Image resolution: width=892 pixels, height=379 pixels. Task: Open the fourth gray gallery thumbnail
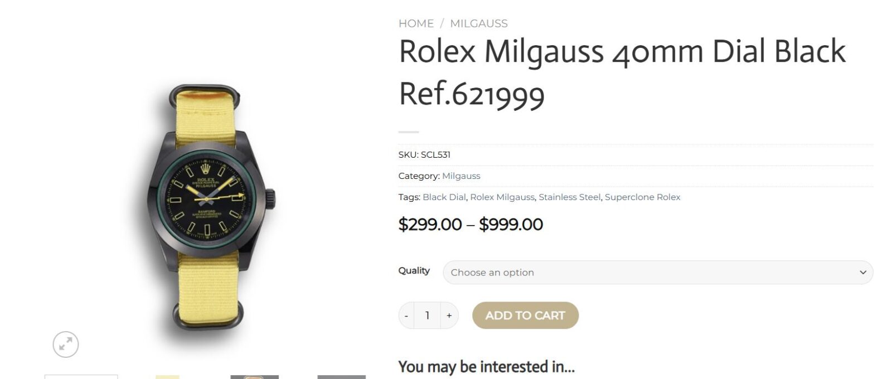tap(341, 377)
